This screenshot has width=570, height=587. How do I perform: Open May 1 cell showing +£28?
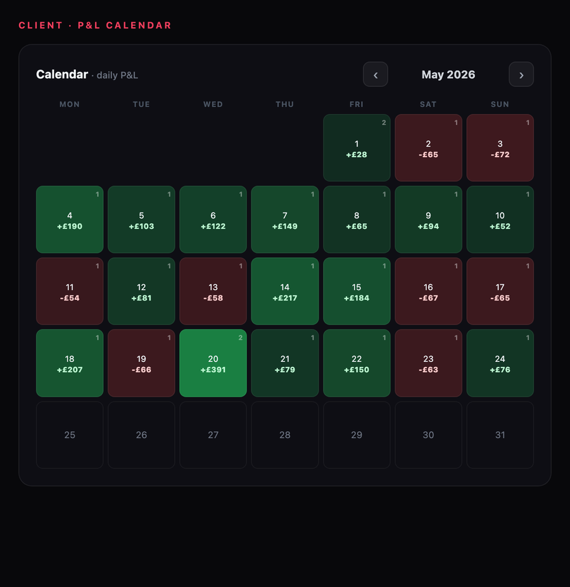(357, 148)
